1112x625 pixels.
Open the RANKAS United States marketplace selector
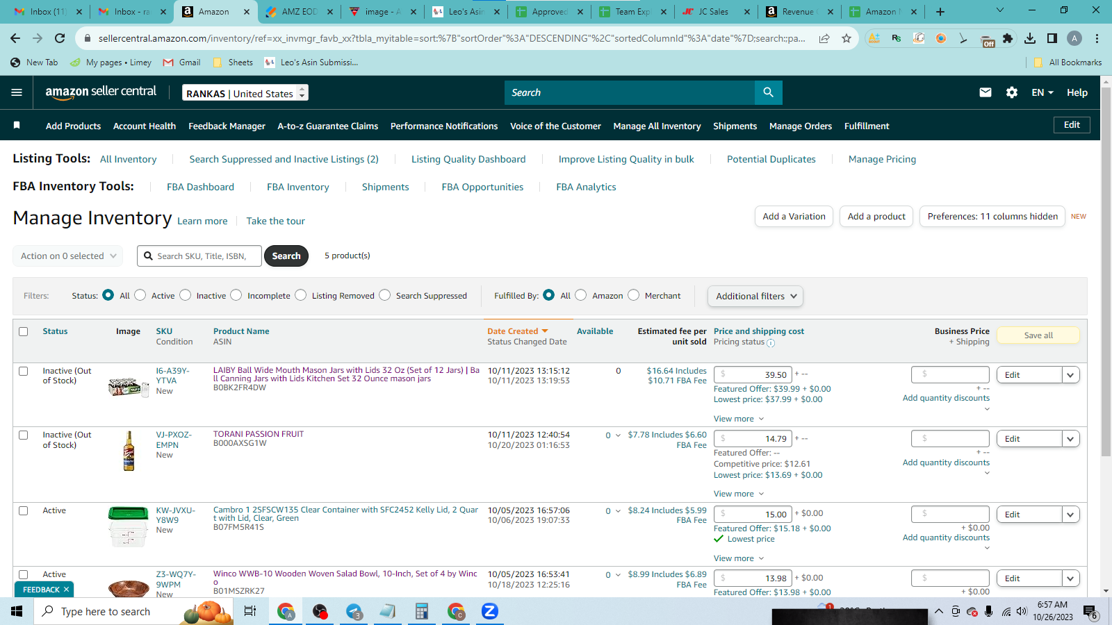point(245,93)
